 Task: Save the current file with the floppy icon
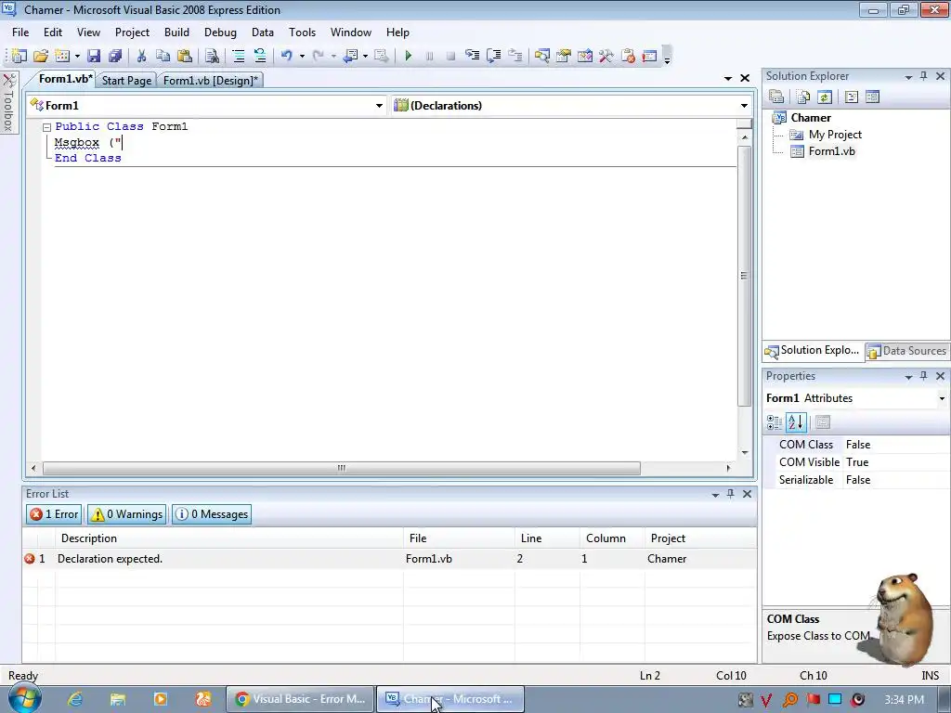click(94, 56)
